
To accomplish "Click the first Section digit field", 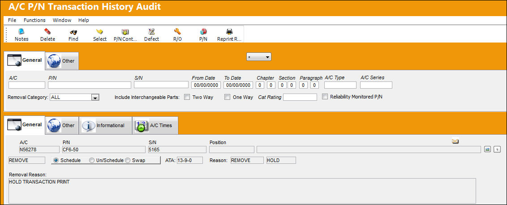I will click(x=282, y=85).
